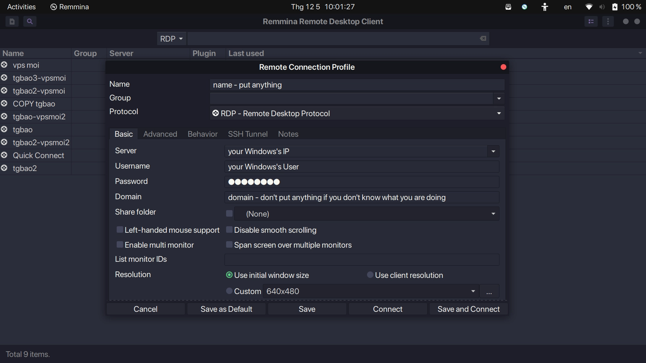Click the icon beside tgbao2-vpsmoi2
The image size is (646, 363).
click(4, 142)
